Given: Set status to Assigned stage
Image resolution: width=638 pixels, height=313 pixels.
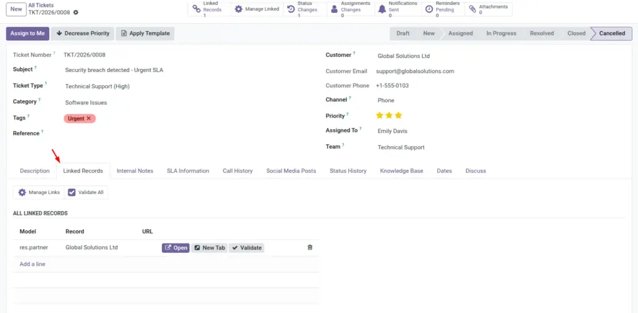Looking at the screenshot, I should point(460,34).
